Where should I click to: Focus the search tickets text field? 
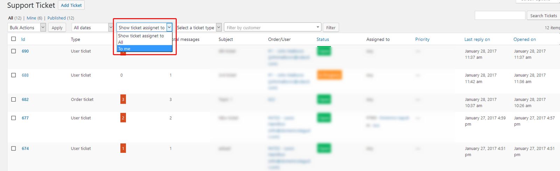(500, 16)
